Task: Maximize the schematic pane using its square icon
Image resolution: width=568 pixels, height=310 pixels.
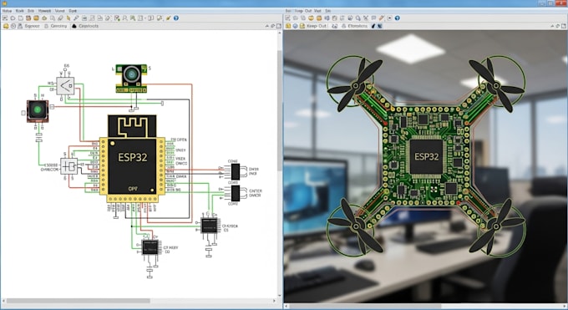Action: coord(279,26)
